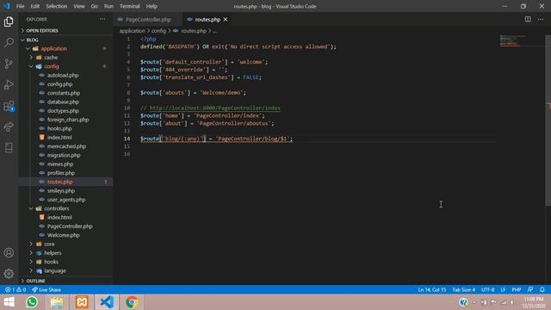Viewport: 551px width, 310px height.
Task: Open the Edit menu
Action: tap(34, 6)
